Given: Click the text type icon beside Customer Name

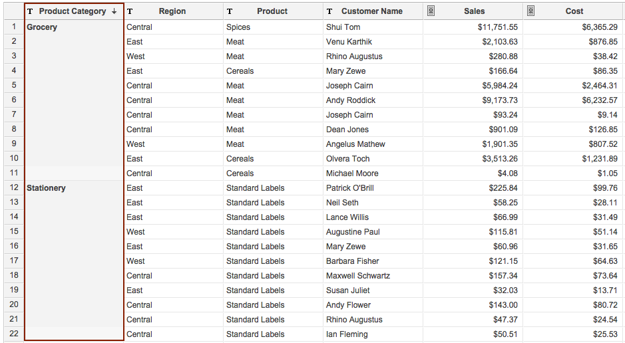Looking at the screenshot, I should [x=329, y=11].
